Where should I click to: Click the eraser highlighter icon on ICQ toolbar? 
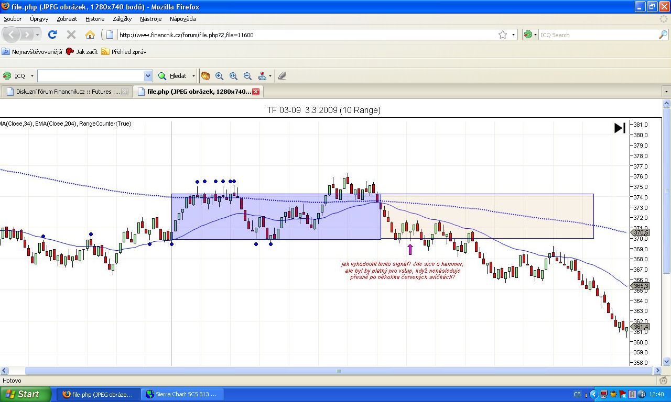282,76
